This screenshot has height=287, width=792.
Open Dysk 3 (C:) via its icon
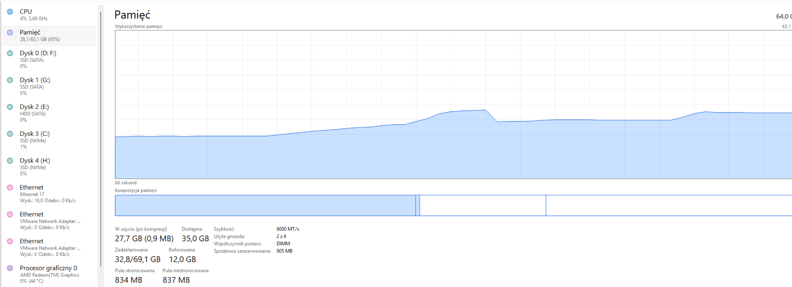point(10,134)
